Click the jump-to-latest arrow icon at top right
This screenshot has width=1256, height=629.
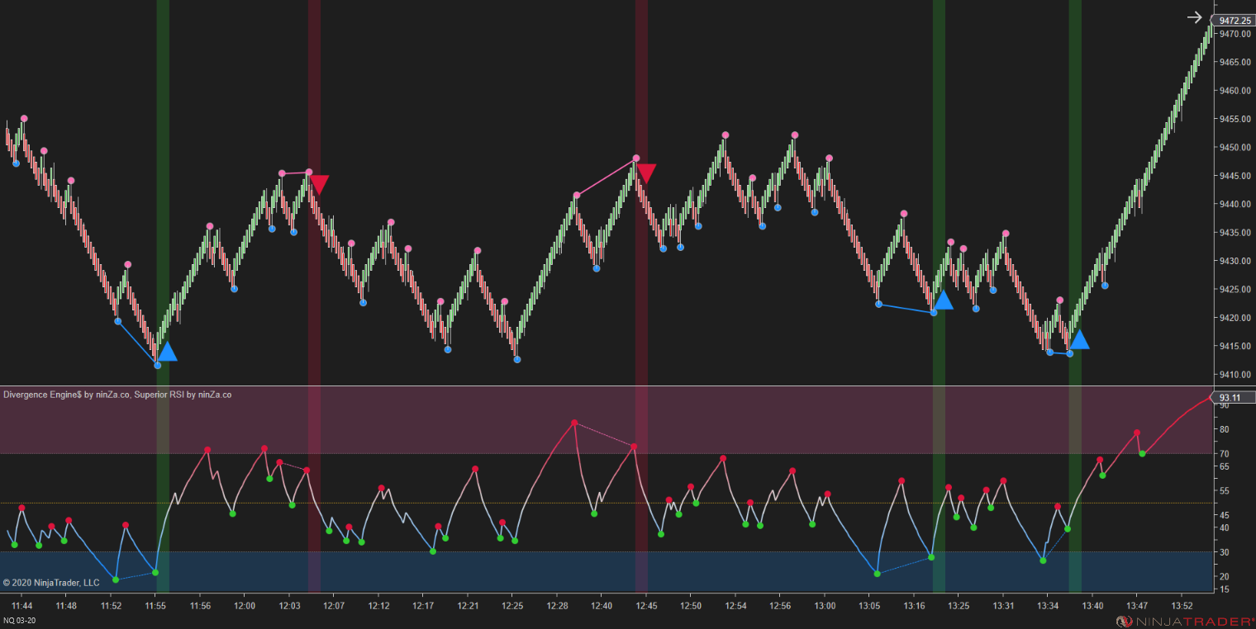pos(1196,16)
